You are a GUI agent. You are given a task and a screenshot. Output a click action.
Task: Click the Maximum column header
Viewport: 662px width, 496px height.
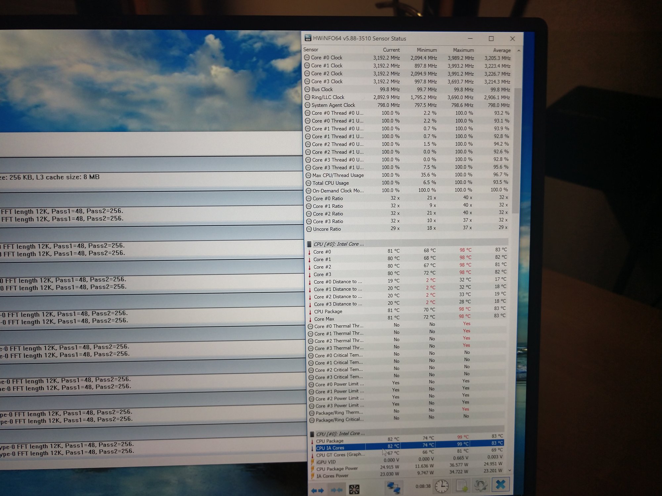pyautogui.click(x=463, y=50)
